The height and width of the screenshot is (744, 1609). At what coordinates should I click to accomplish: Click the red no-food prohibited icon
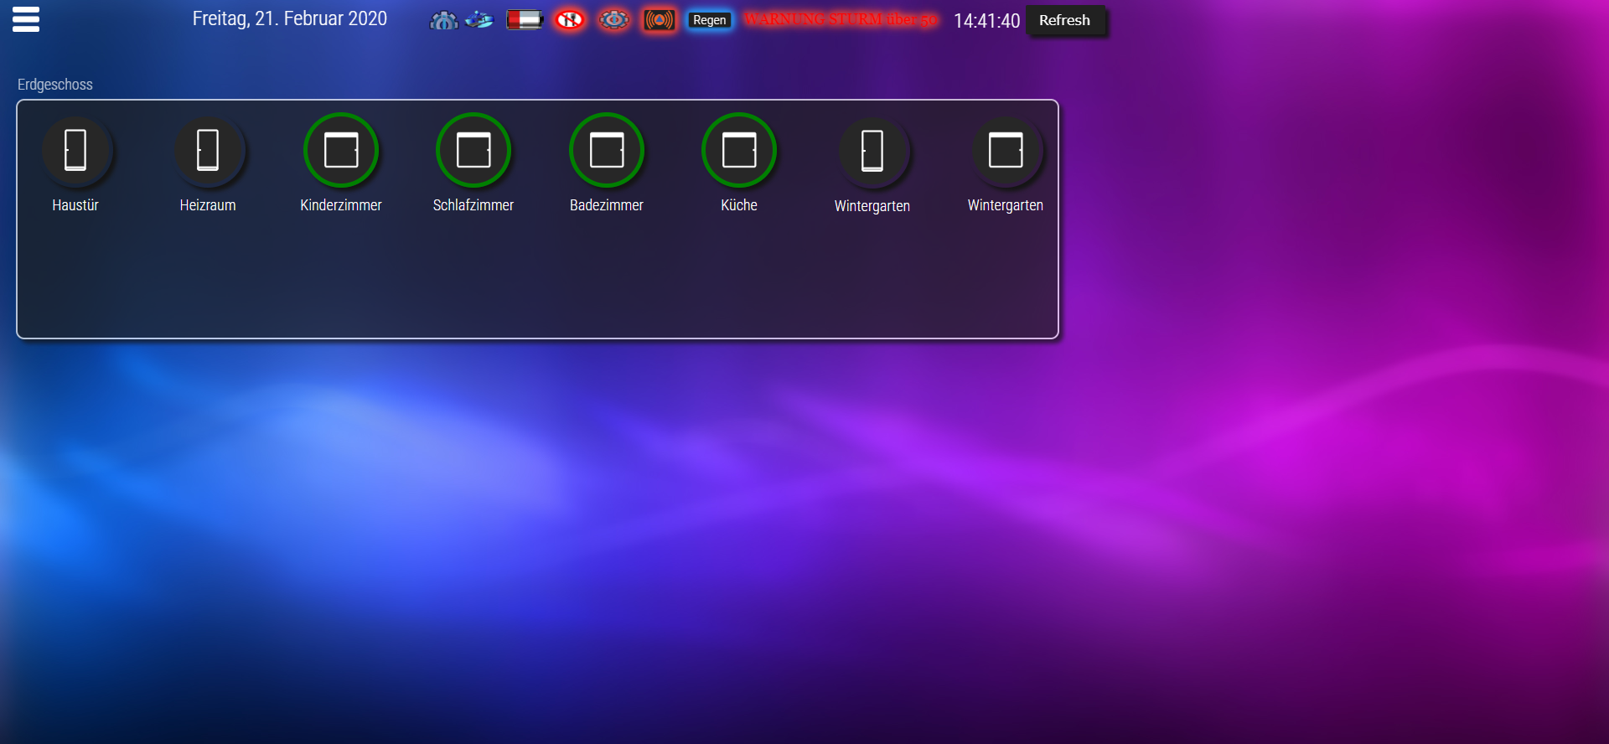point(570,19)
